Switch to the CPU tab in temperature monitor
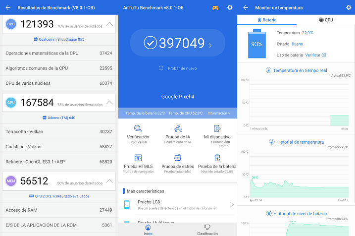This screenshot has height=236, width=355. tap(326, 20)
